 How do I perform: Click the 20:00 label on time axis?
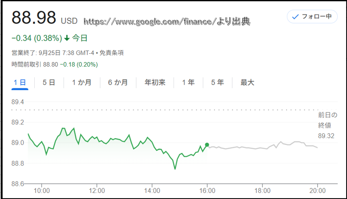click(317, 191)
